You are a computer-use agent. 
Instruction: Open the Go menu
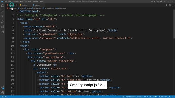(26, 2)
